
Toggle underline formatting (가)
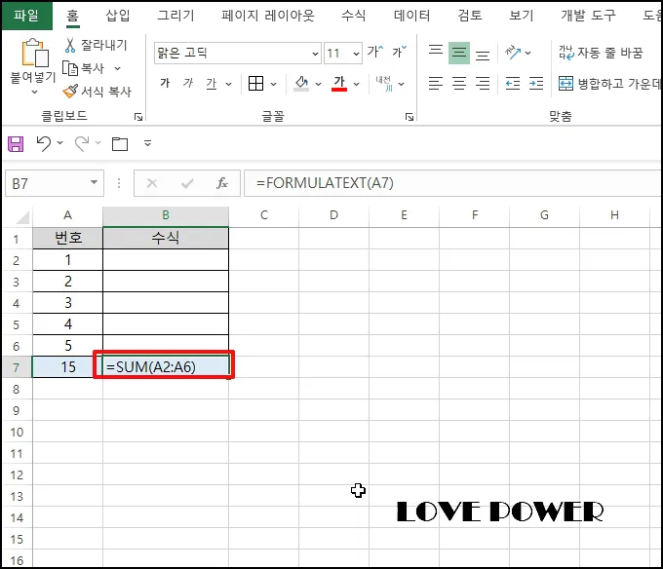(212, 83)
